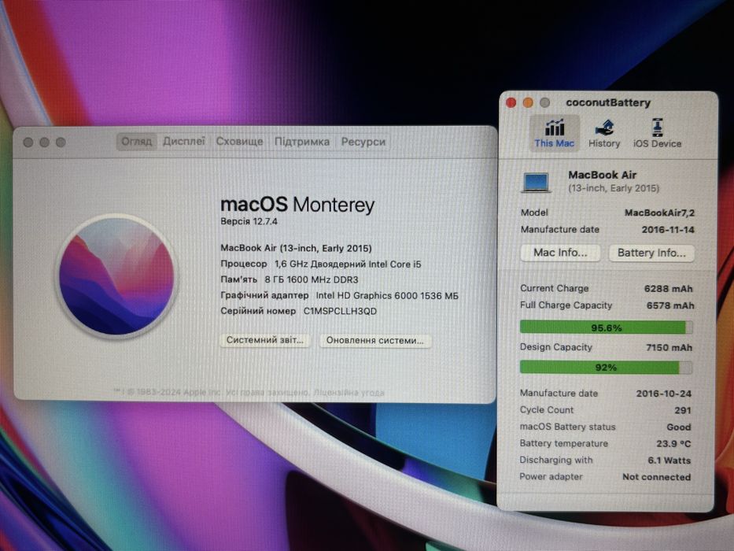
Task: Click the 95.6% charge progress bar
Action: coord(607,327)
